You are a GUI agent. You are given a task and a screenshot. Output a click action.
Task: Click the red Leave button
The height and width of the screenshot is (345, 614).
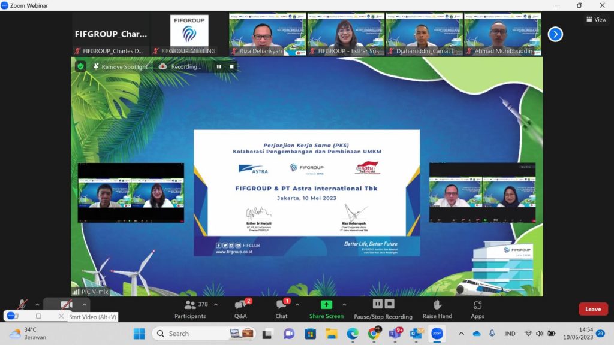[592, 309]
